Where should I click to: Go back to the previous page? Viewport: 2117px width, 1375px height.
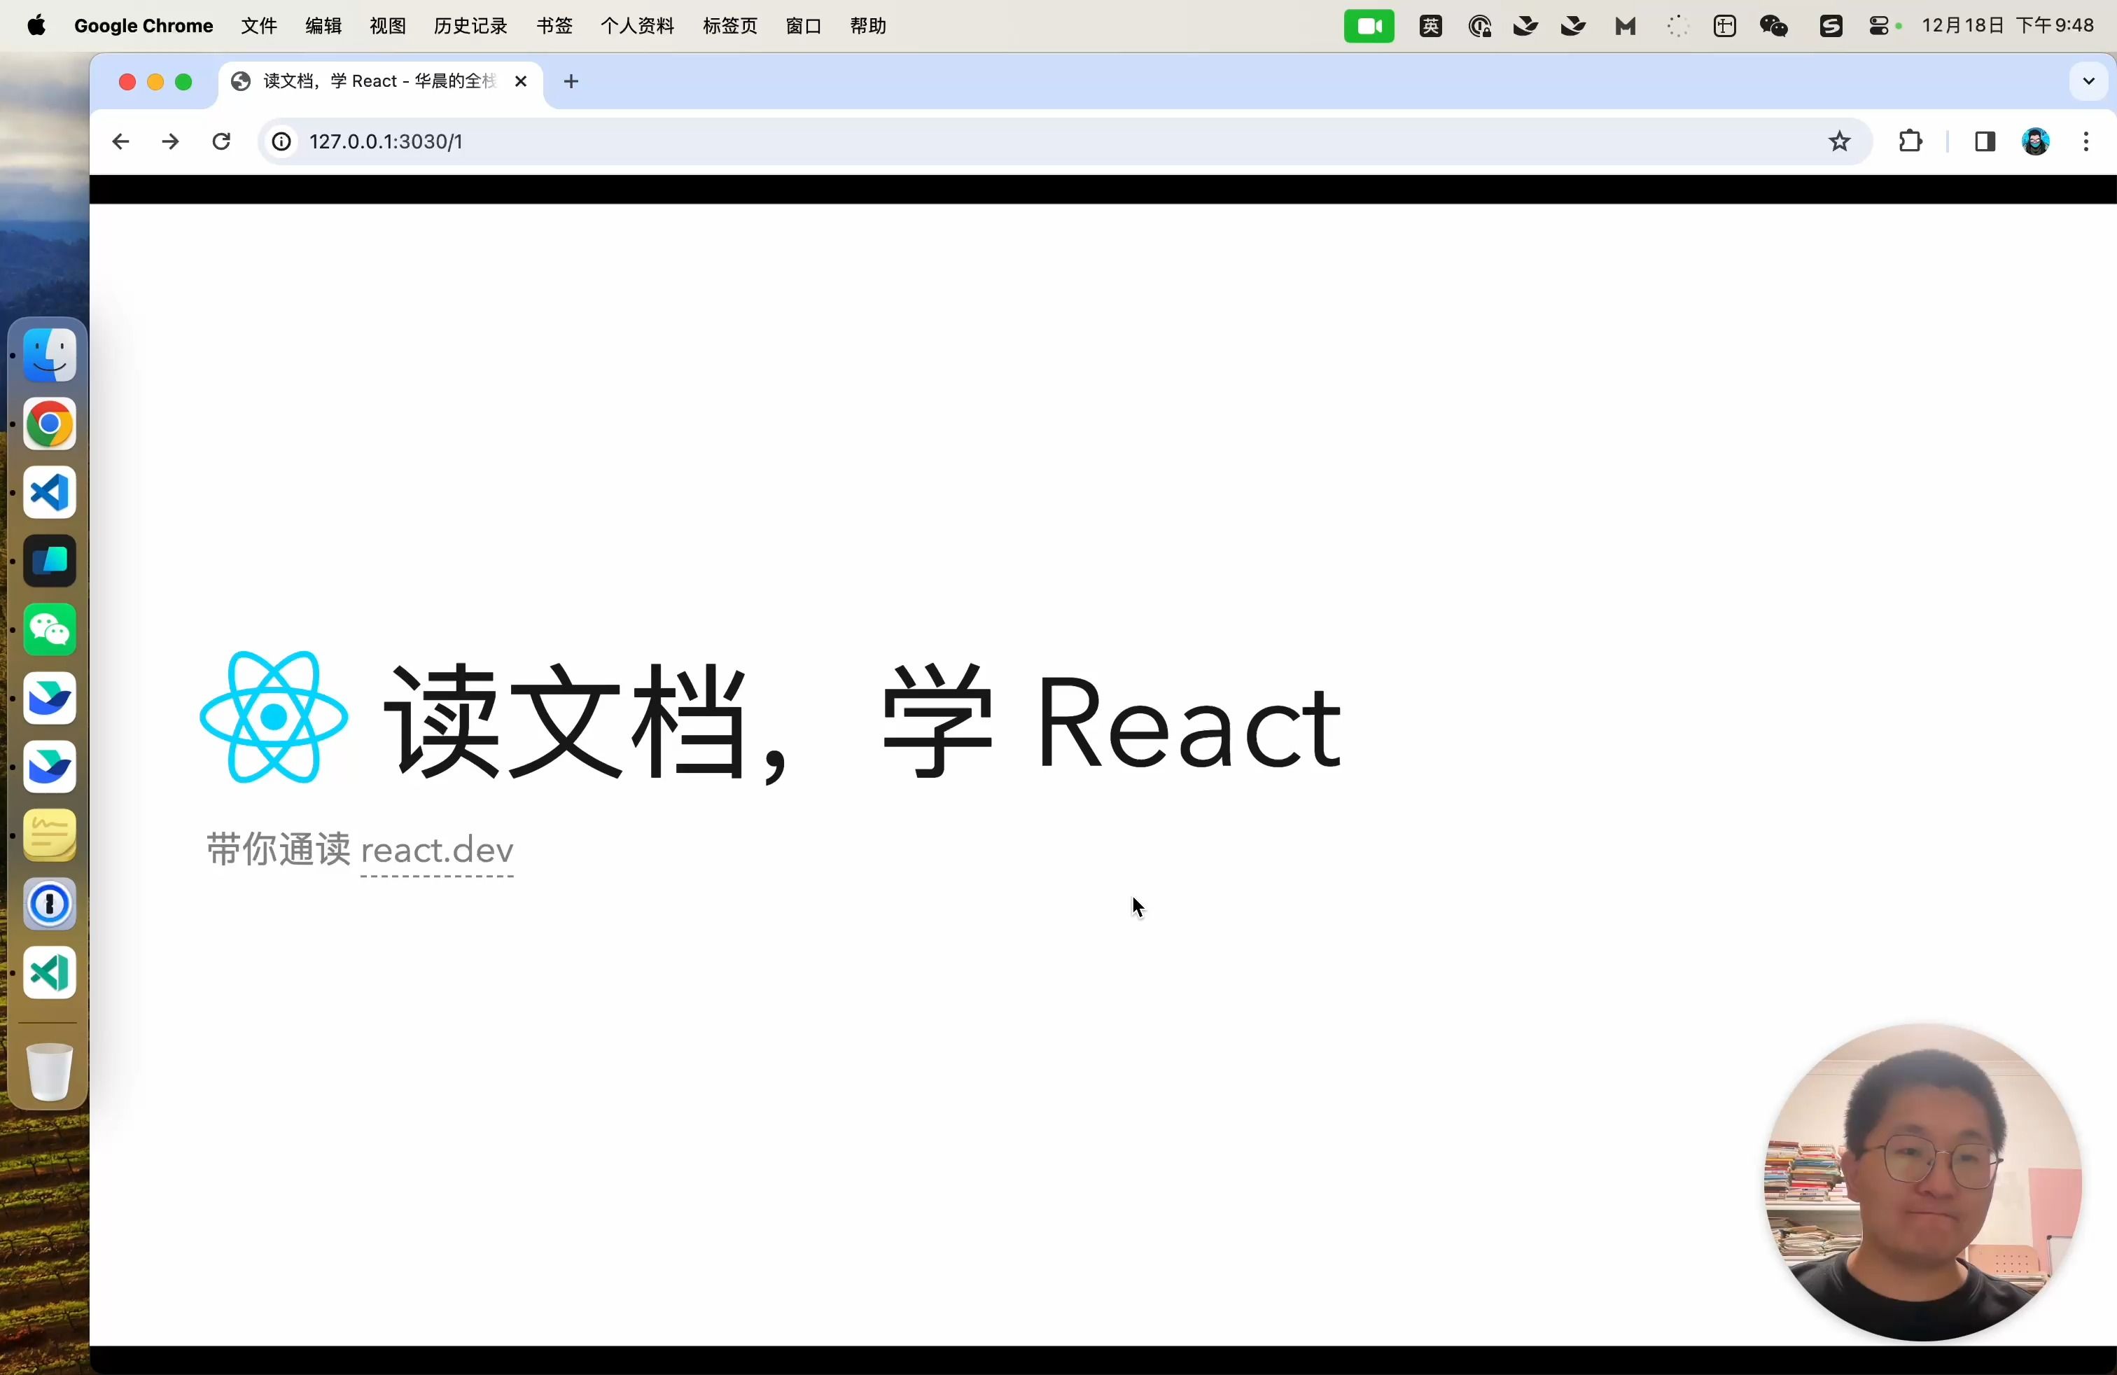[x=120, y=141]
